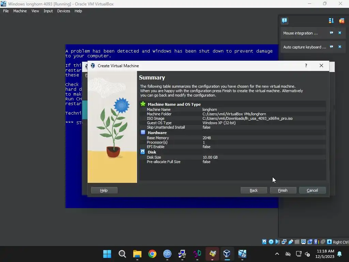Click the Disk section icon

coord(143,152)
